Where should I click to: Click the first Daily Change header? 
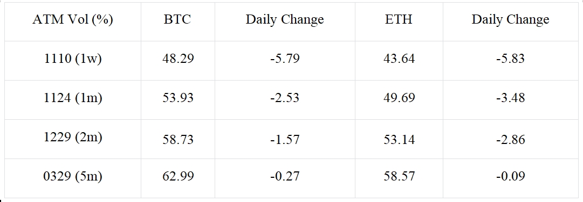[x=285, y=21]
